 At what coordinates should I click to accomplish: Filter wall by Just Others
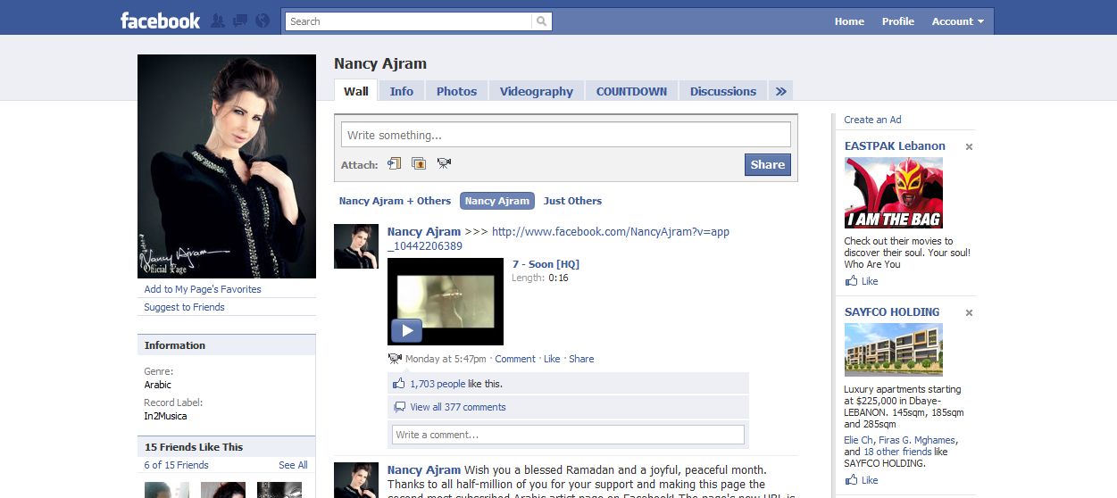pos(572,201)
